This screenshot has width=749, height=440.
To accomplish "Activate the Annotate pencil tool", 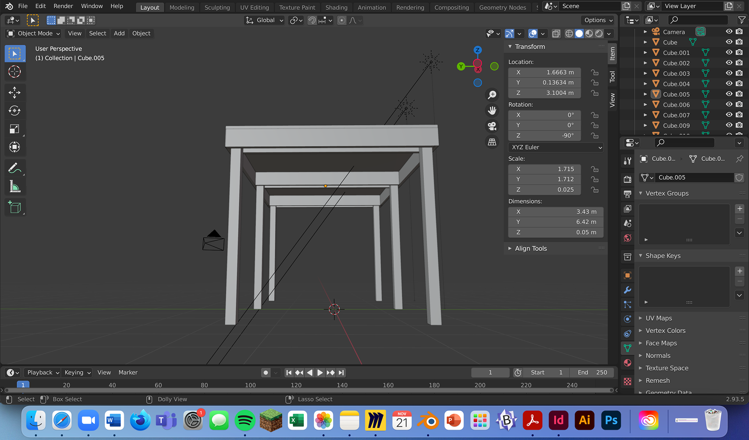I will [14, 168].
